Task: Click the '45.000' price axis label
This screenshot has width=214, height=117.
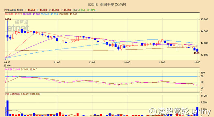Action: coord(204,19)
